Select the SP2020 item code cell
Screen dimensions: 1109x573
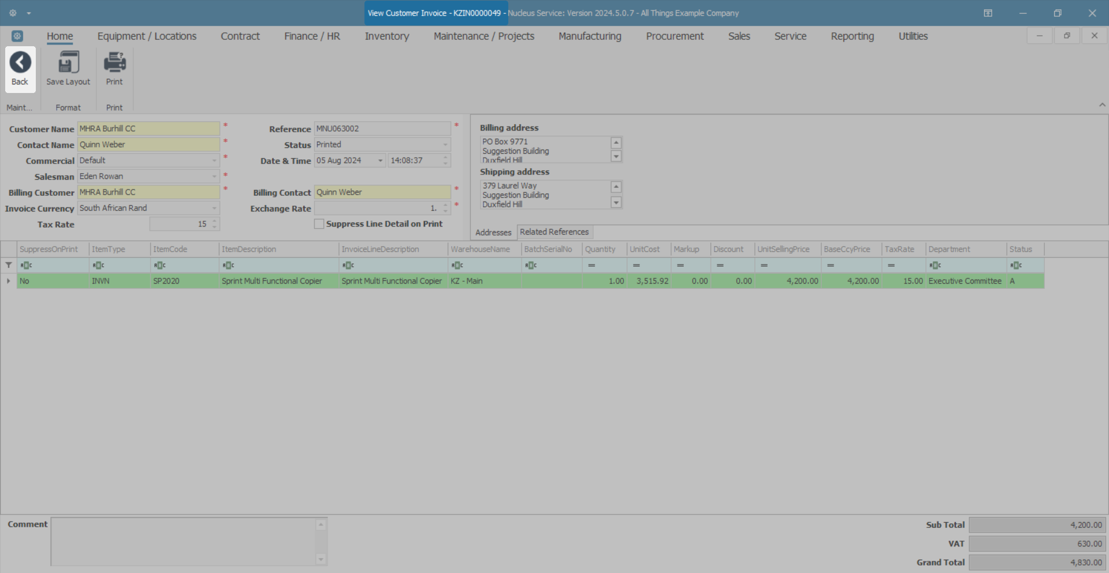[185, 281]
